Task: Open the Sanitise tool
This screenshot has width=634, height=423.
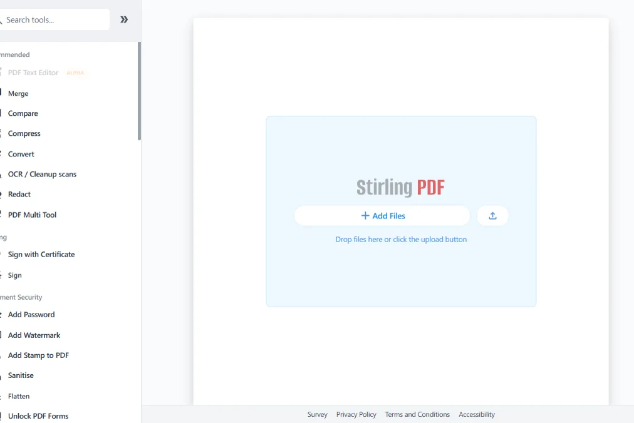Action: pos(21,375)
